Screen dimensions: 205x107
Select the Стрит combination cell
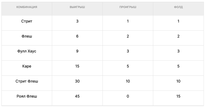(27, 21)
